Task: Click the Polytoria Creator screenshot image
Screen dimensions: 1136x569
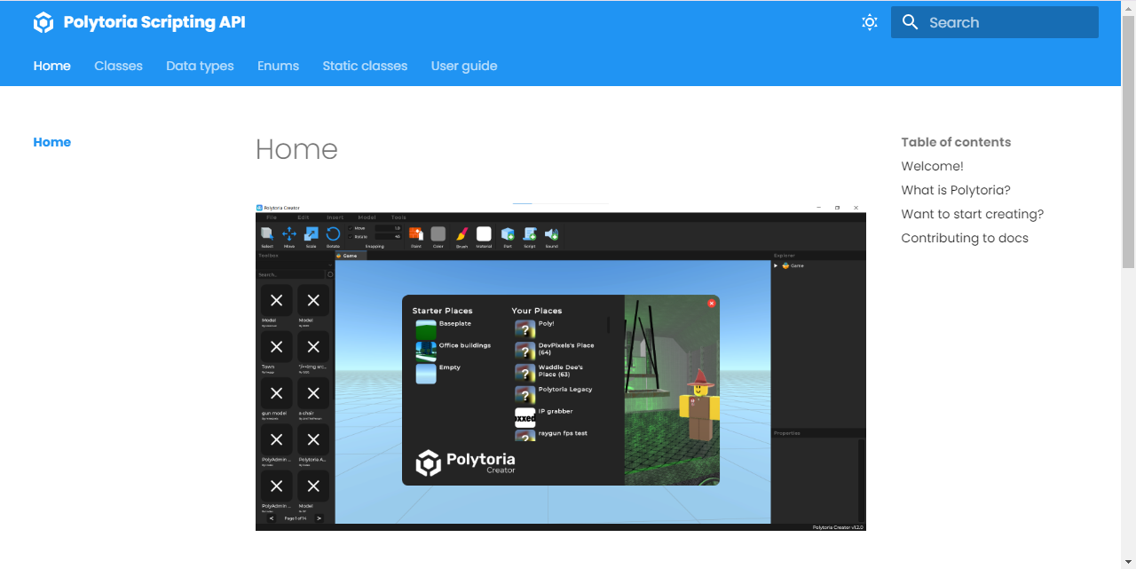Action: tap(561, 367)
